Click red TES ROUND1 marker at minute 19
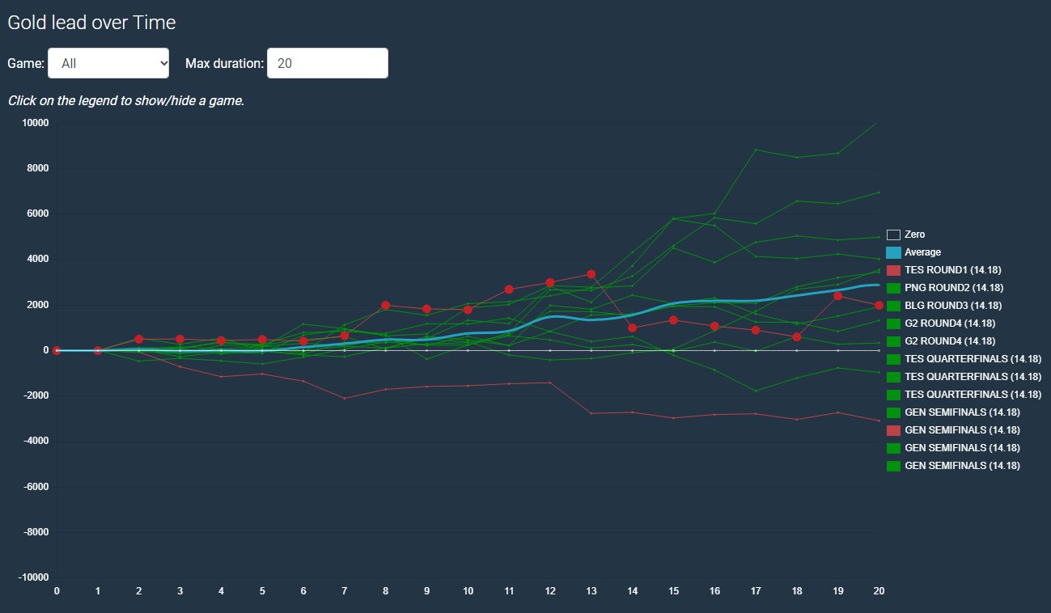The height and width of the screenshot is (613, 1051). coord(837,296)
